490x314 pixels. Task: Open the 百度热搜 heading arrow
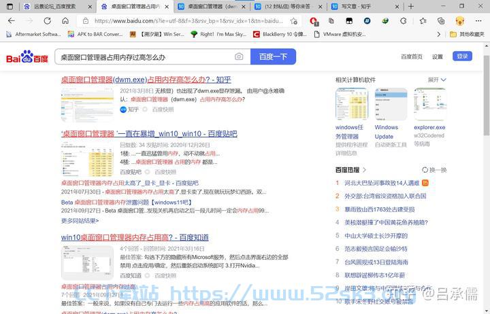coord(364,170)
